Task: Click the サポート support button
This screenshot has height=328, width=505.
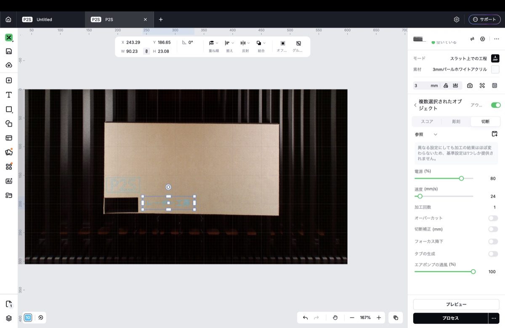Action: click(x=485, y=19)
